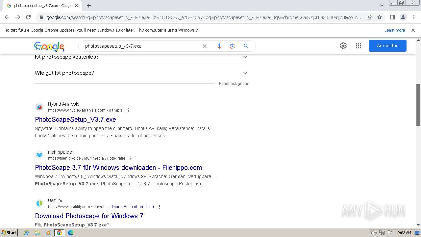Bookmark this page with star icon
This screenshot has height=237, width=421.
point(380,17)
